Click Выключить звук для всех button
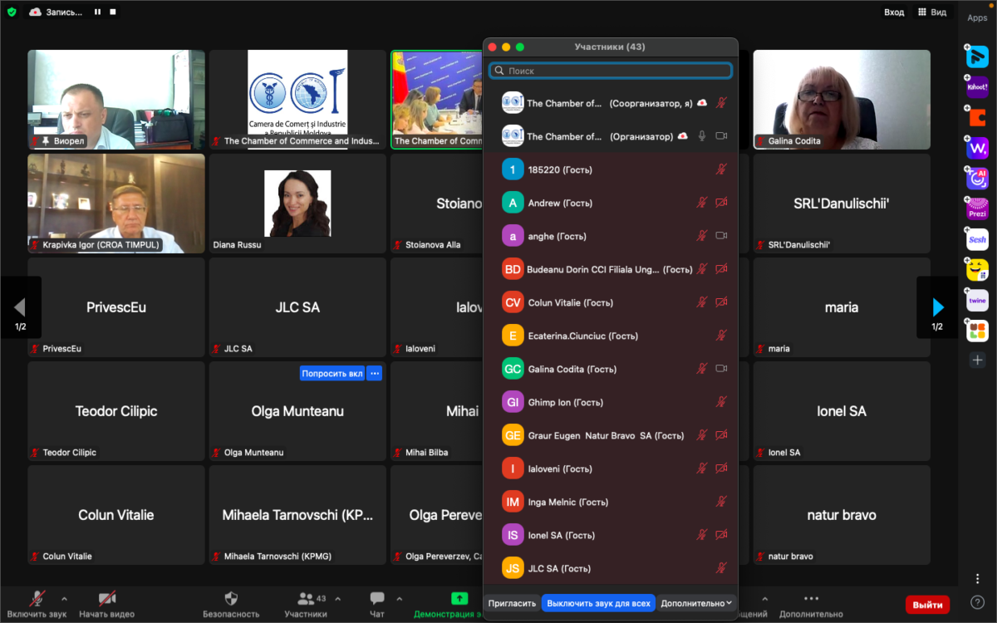The image size is (997, 623). [x=599, y=603]
